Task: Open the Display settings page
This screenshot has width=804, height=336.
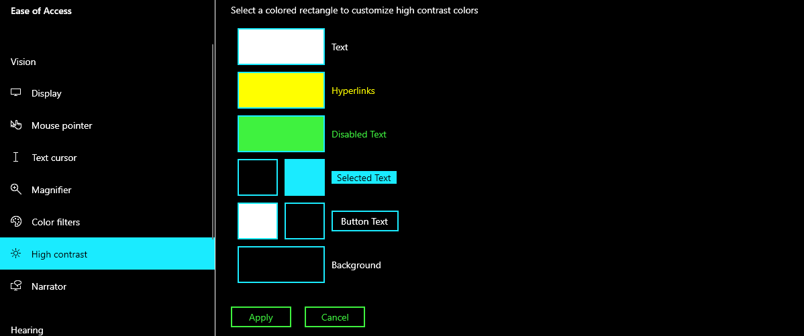Action: (107, 93)
